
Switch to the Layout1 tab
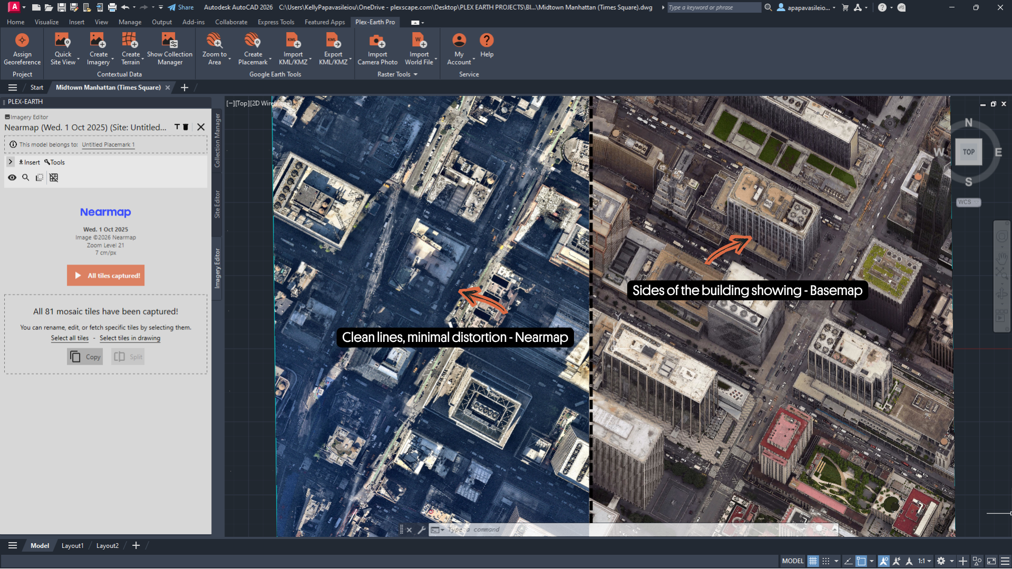click(x=72, y=546)
